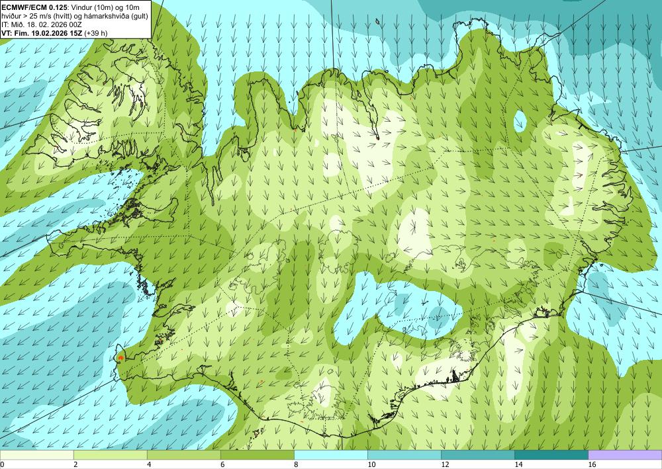Click the legend label '16'
This screenshot has height=469, width=662.
[592, 464]
